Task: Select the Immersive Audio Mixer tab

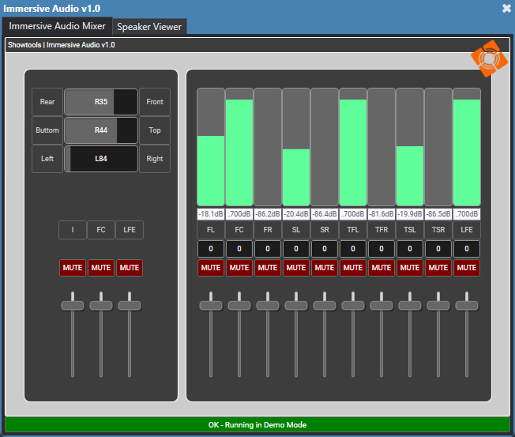Action: tap(57, 26)
